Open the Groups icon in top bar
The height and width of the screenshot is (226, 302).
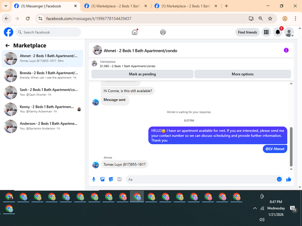(x=163, y=32)
